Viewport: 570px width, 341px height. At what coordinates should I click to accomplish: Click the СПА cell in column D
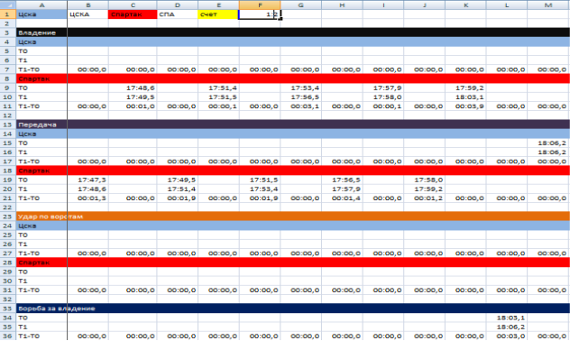178,14
